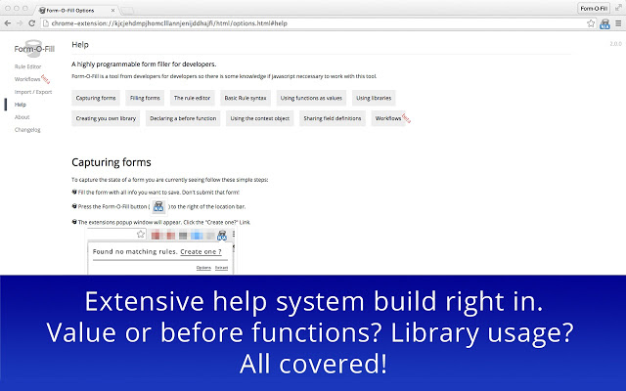The image size is (626, 391).
Task: Click the browser back arrow
Action: click(7, 23)
